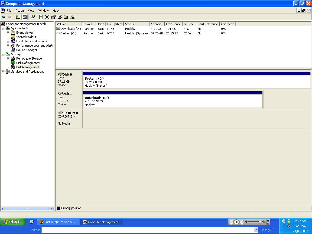Collapse the System Tools tree node
The width and height of the screenshot is (312, 234).
point(3,28)
